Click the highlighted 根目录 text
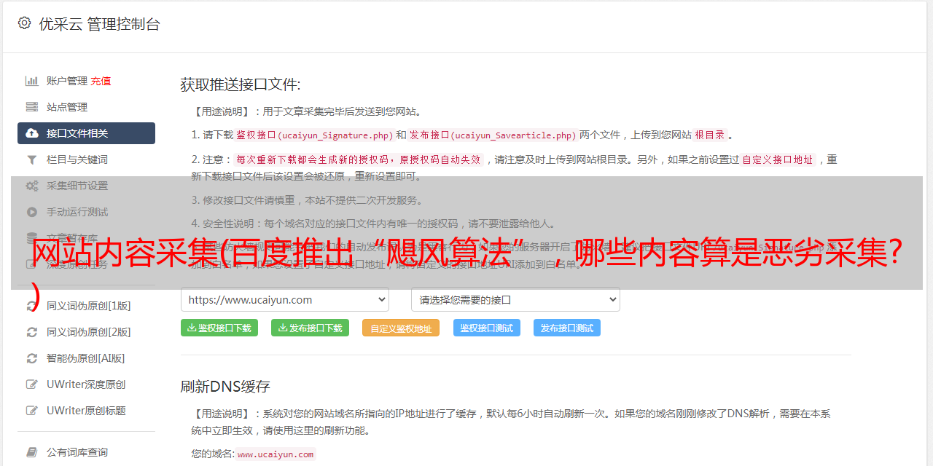933x466 pixels. (710, 135)
